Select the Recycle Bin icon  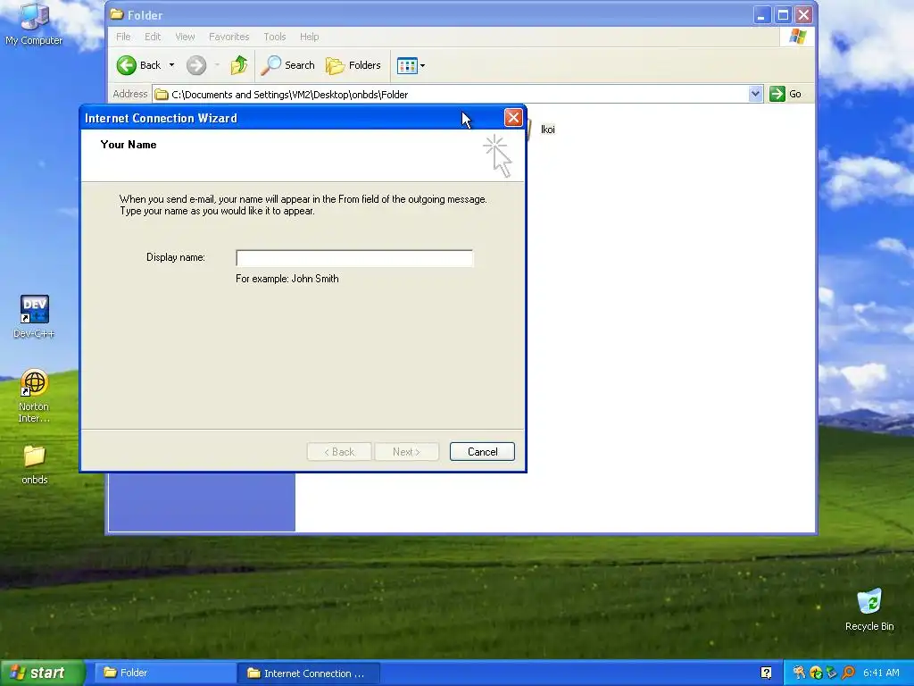click(x=869, y=609)
